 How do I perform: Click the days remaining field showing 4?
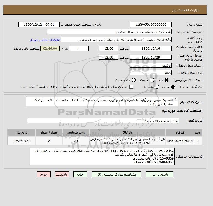tap(79, 48)
